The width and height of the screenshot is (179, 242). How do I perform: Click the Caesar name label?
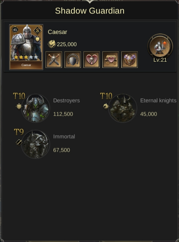tap(57, 32)
